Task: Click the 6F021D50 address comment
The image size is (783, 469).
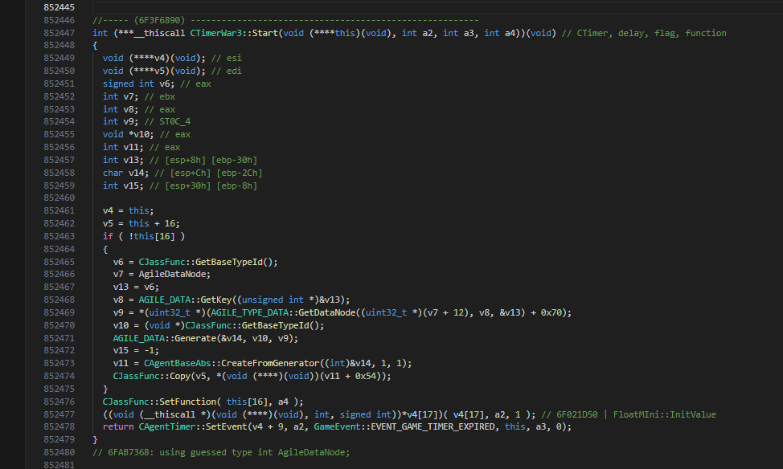Action: pyautogui.click(x=577, y=414)
